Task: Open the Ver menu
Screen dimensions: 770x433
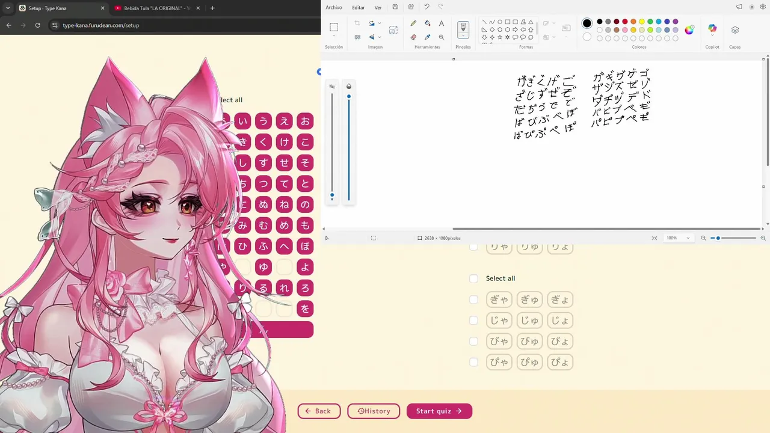Action: click(378, 7)
